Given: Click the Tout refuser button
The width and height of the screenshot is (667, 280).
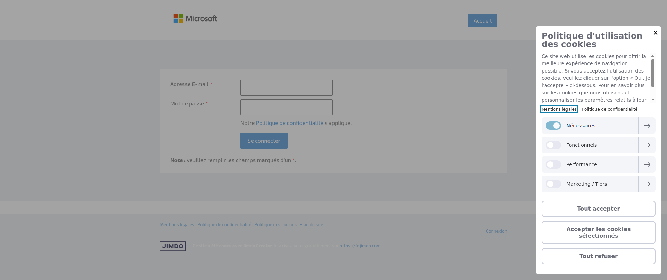Looking at the screenshot, I should point(598,256).
